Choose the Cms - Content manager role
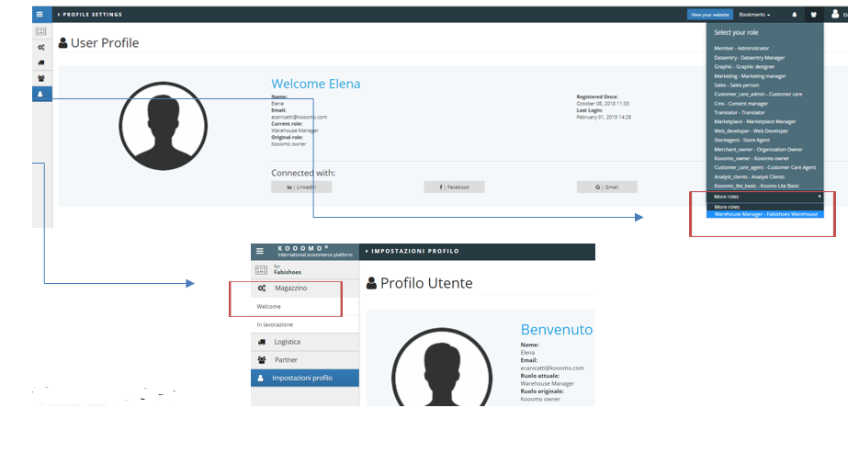Image resolution: width=848 pixels, height=476 pixels. pos(741,103)
